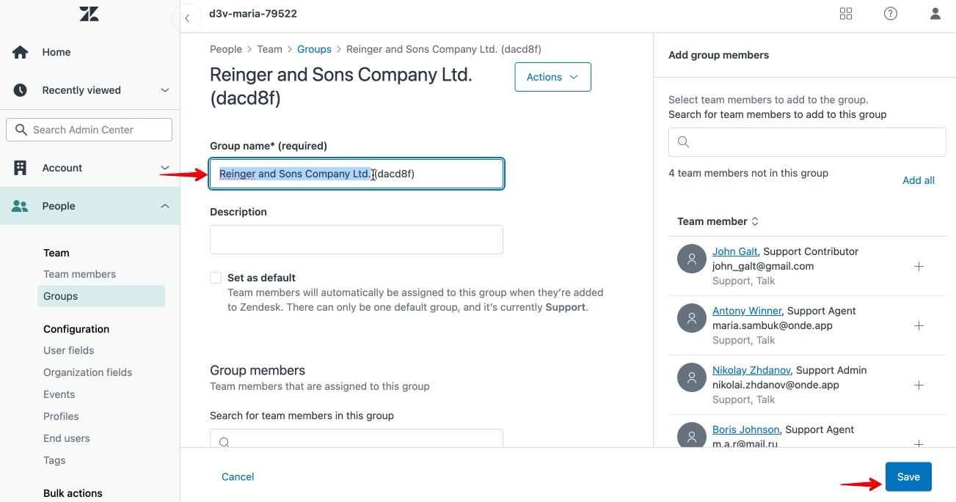Click the Save button

click(908, 477)
